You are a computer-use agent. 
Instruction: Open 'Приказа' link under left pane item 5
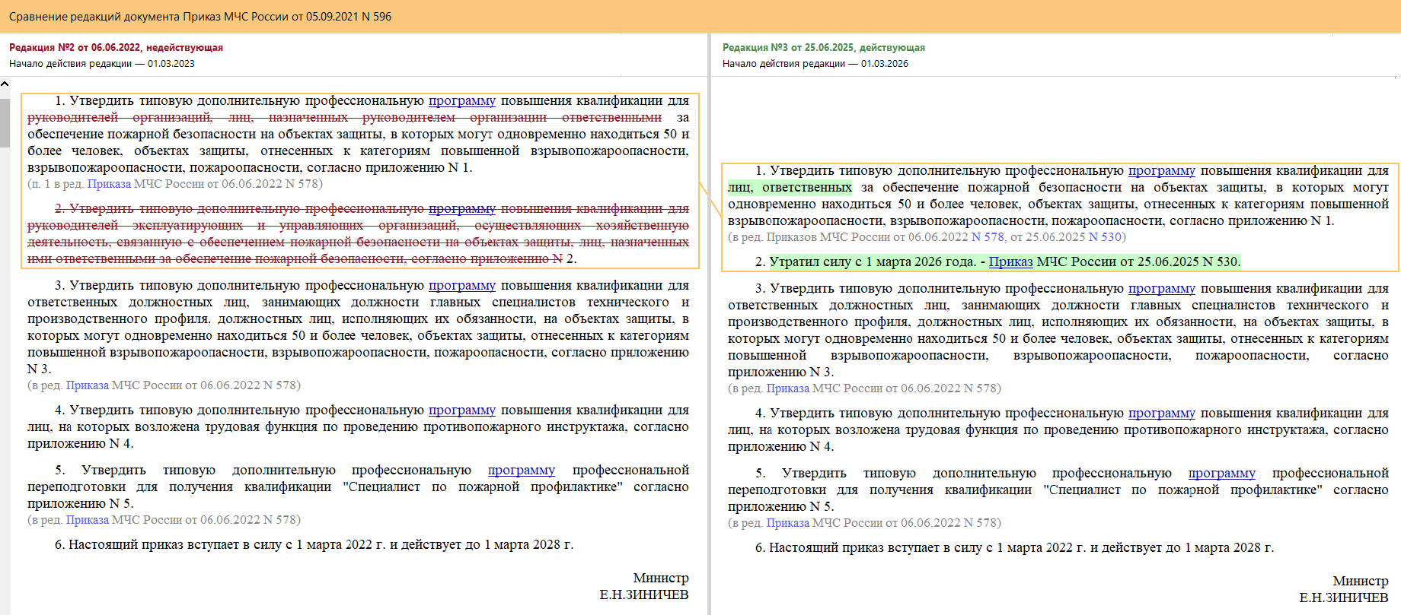click(x=87, y=520)
